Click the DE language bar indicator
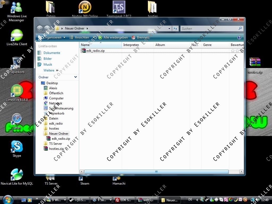This screenshot has width=272, height=204. tap(190, 200)
